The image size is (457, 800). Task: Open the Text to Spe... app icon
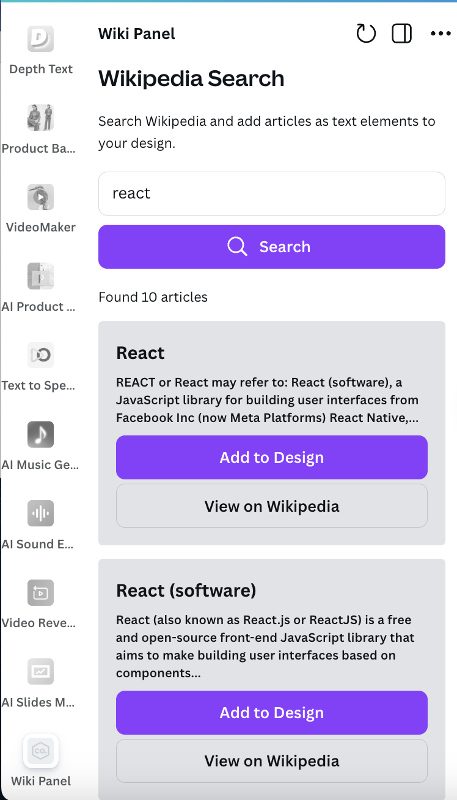click(x=41, y=355)
